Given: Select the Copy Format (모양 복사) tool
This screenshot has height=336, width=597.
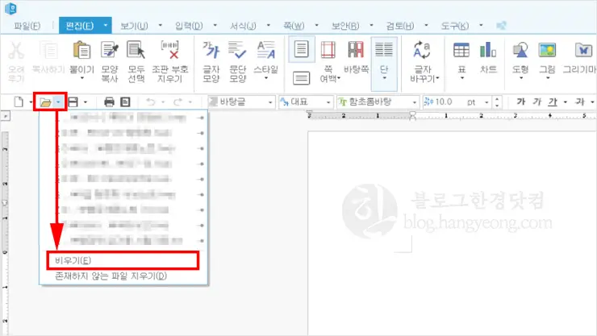Looking at the screenshot, I should click(x=110, y=50).
